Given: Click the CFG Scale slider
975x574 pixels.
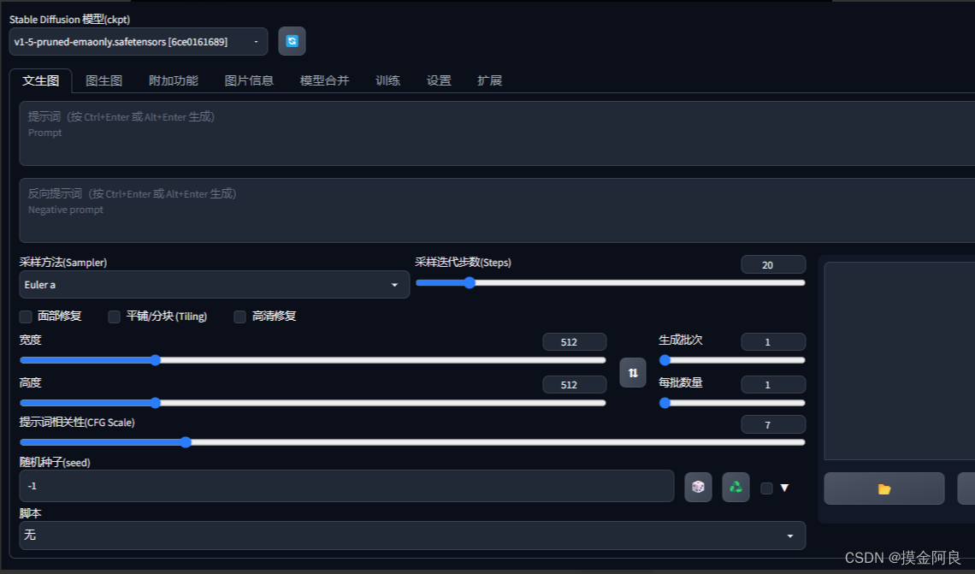Looking at the screenshot, I should point(412,442).
